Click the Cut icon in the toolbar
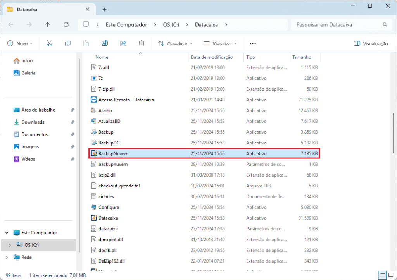 coord(49,43)
